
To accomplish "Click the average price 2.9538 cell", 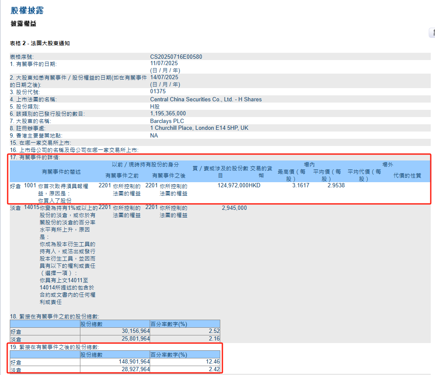I will tap(335, 186).
